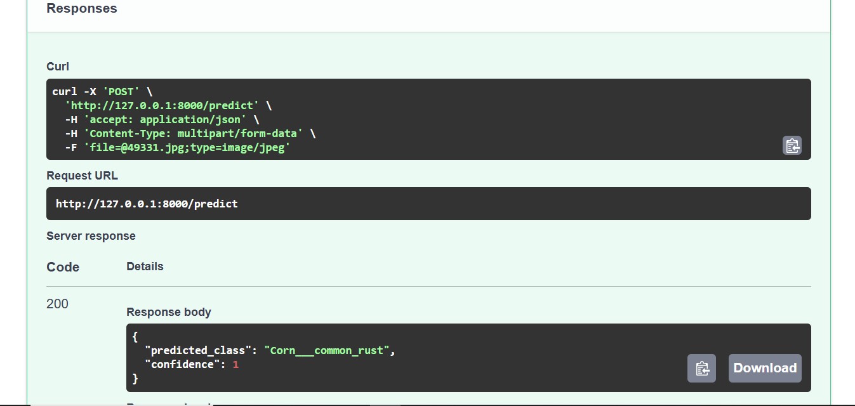Click the Response body label
The image size is (855, 406).
point(169,312)
